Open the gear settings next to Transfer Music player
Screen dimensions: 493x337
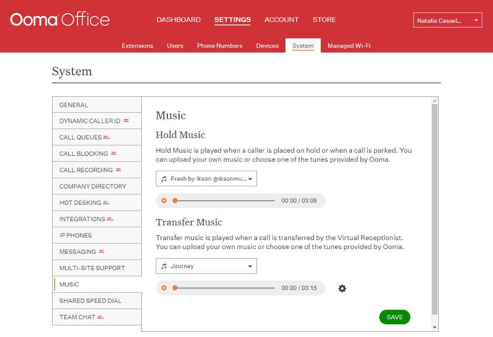pyautogui.click(x=342, y=288)
